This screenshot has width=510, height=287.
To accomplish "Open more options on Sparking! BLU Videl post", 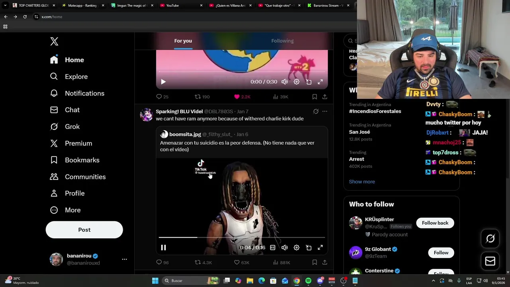I will [x=325, y=112].
